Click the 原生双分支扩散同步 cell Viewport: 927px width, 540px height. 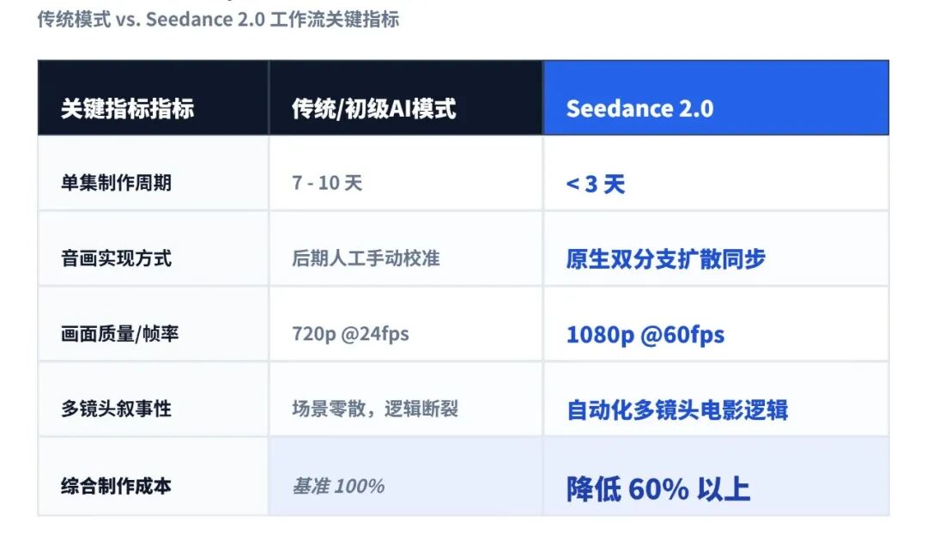[665, 258]
